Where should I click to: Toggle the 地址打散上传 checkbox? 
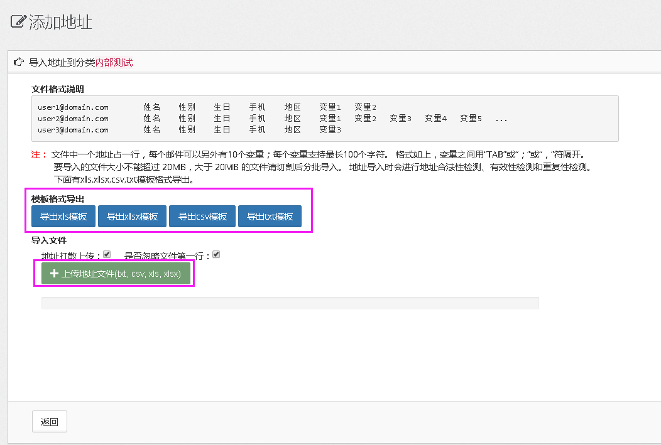pyautogui.click(x=107, y=255)
